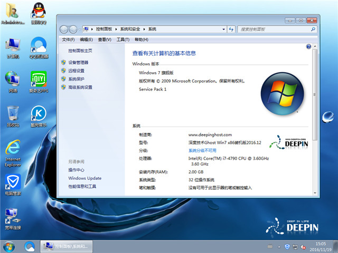Screen dimensions: 338x253
Task: Go forward with the window's Forward arrow
Action: point(73,30)
